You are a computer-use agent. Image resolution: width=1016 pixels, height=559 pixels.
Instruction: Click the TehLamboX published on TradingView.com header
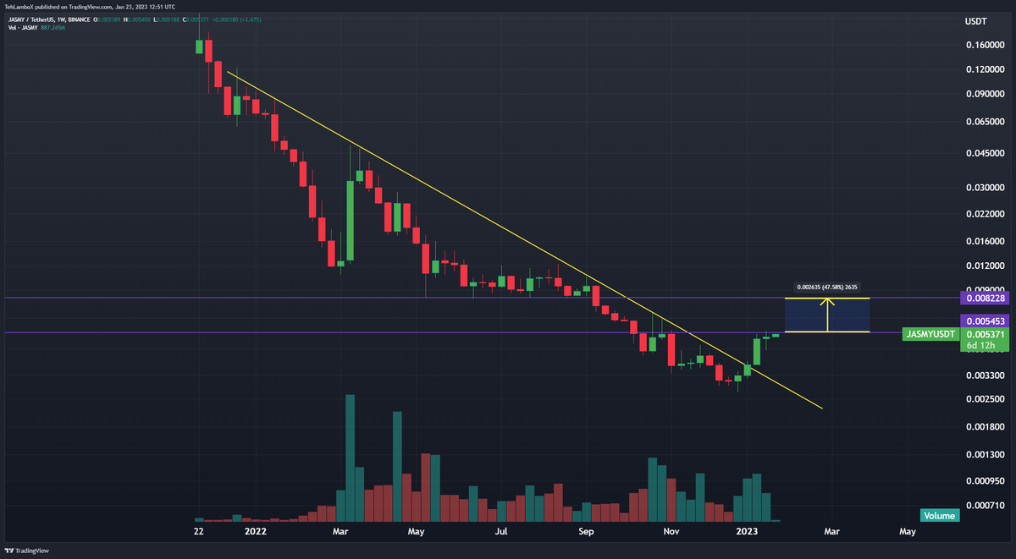(x=89, y=7)
